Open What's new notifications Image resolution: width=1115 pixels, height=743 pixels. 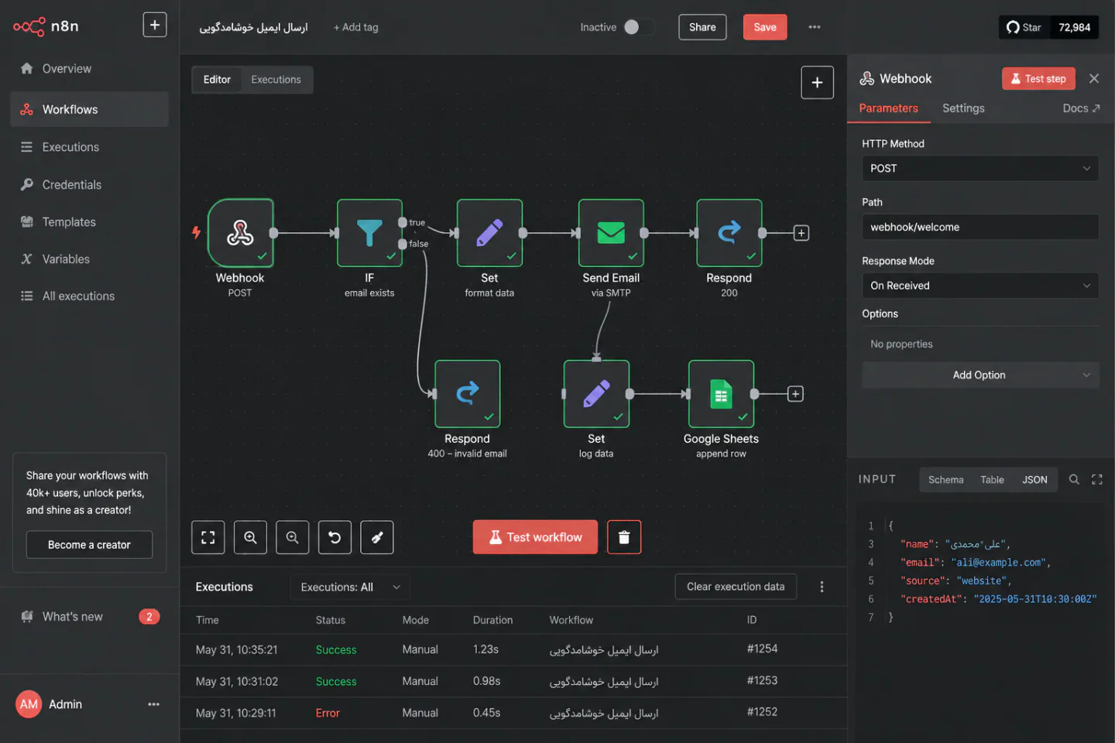[89, 617]
